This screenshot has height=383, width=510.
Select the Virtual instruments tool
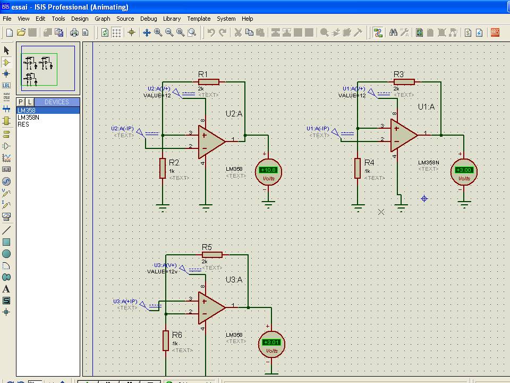[x=6, y=217]
